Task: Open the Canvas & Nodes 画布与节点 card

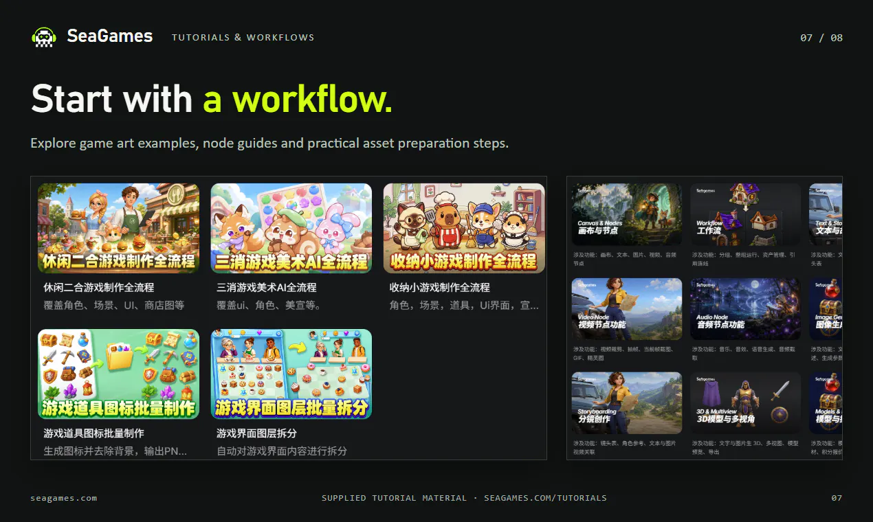Action: (627, 214)
